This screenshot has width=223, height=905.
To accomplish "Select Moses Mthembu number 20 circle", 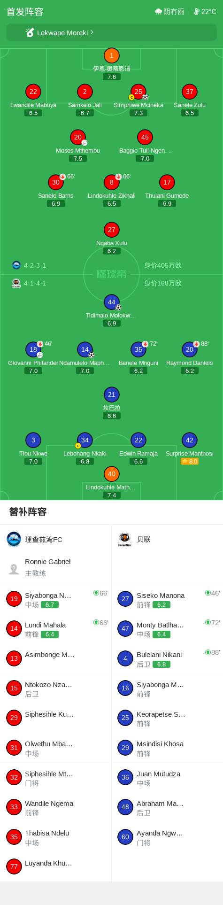I will pyautogui.click(x=78, y=138).
